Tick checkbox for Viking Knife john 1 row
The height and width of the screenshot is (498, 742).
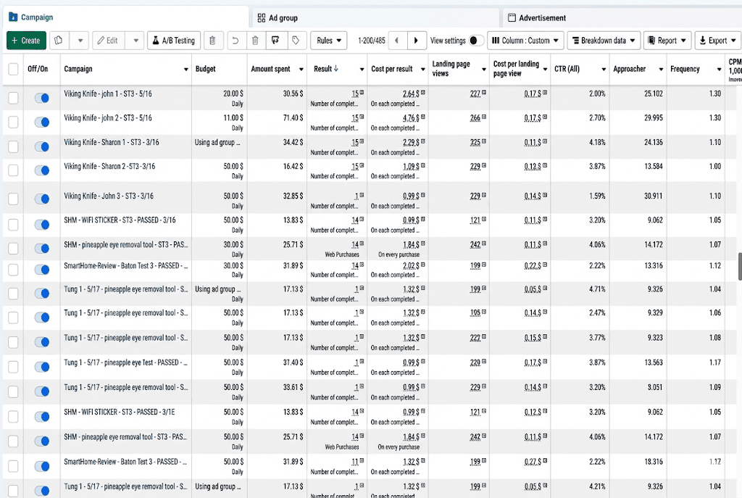[x=13, y=98]
